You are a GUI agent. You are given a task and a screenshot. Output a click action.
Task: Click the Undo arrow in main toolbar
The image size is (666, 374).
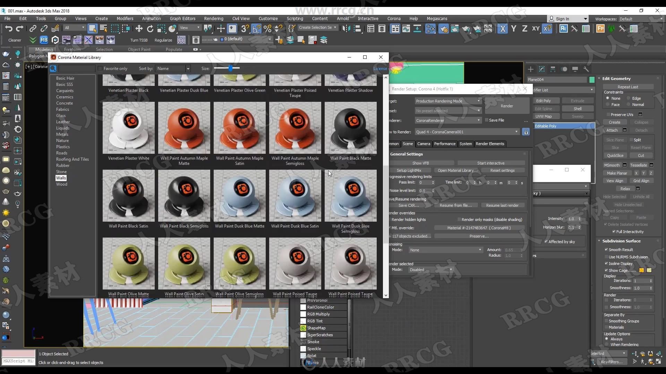(x=9, y=28)
